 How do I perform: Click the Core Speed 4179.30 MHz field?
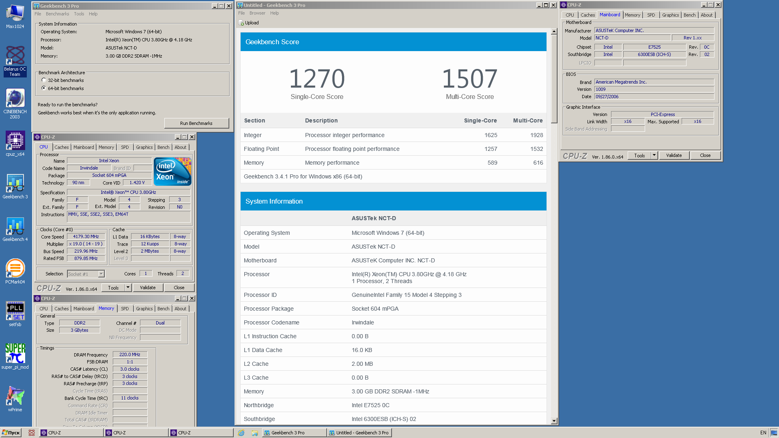pos(86,236)
